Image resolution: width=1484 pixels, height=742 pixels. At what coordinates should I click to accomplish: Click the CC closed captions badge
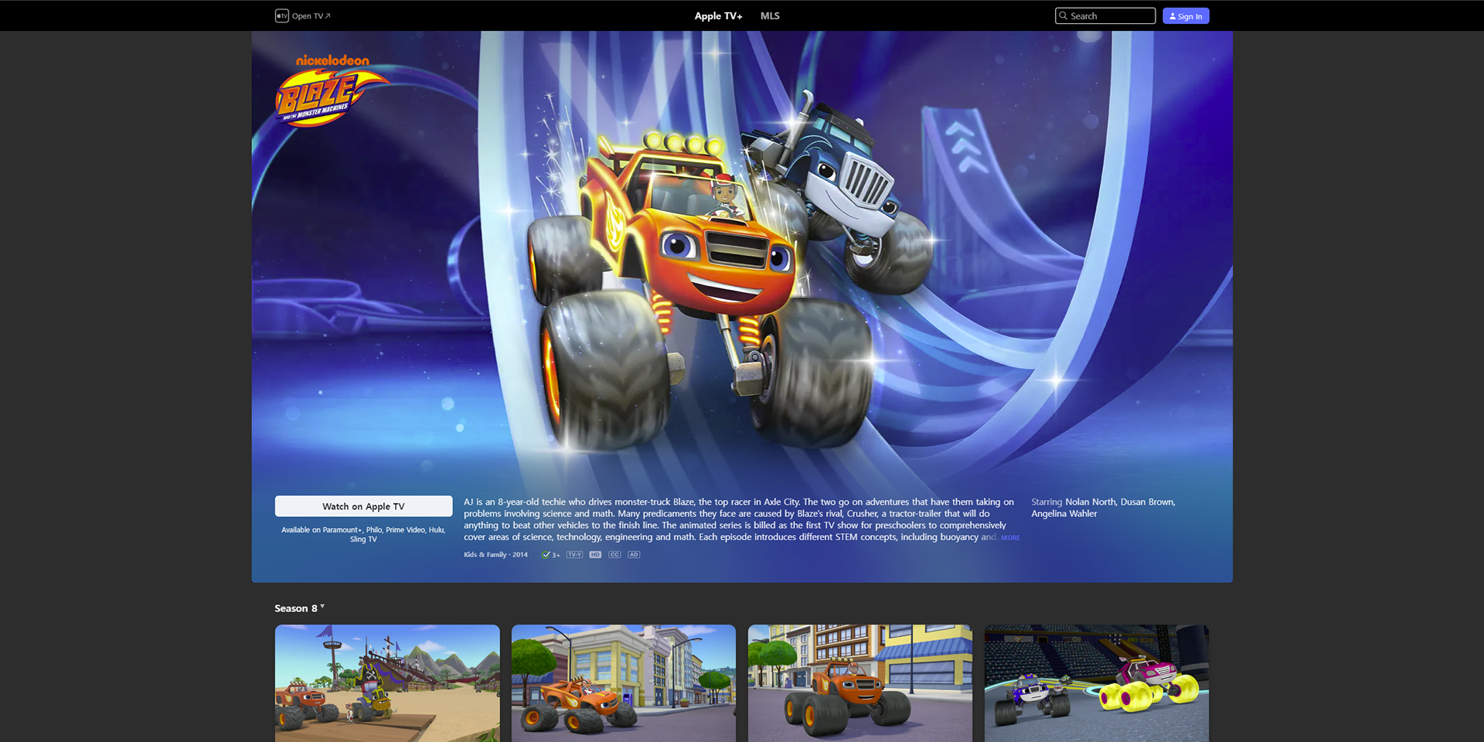point(614,555)
